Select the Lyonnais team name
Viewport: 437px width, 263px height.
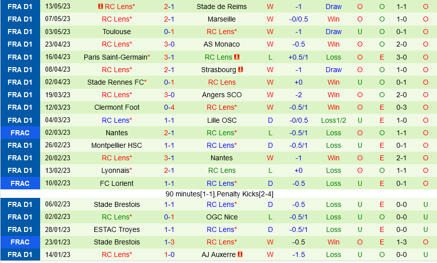pyautogui.click(x=115, y=170)
